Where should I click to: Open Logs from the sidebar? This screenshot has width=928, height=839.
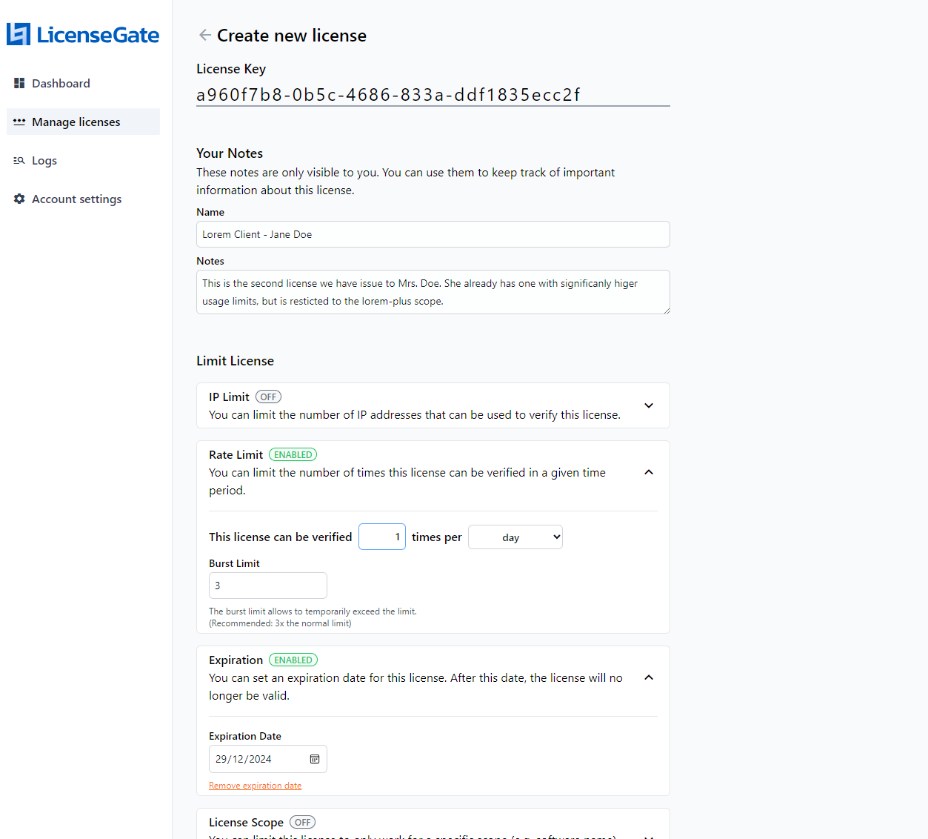(x=44, y=161)
